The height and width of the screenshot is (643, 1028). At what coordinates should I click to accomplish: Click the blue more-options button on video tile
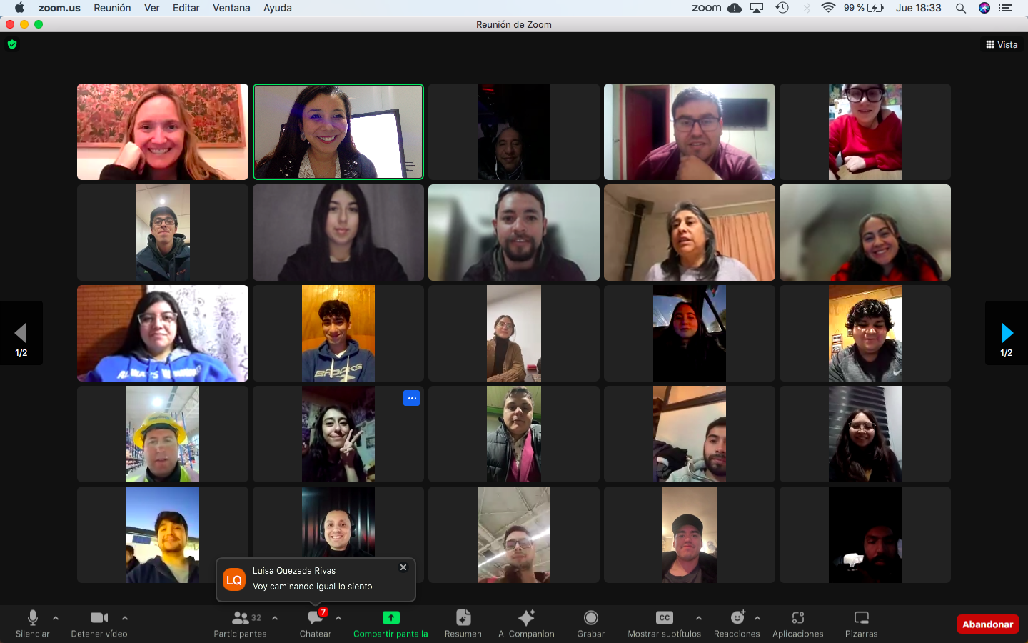click(411, 398)
